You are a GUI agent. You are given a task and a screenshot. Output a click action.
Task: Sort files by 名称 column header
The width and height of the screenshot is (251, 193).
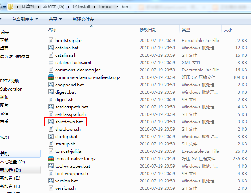pyautogui.click(x=52, y=30)
